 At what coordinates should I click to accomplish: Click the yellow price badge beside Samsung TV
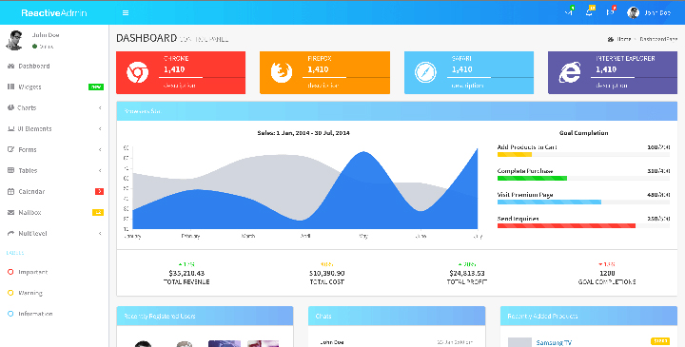point(660,341)
